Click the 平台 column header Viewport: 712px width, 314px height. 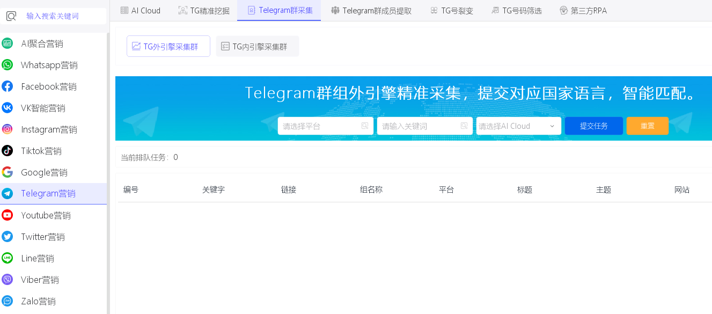446,189
